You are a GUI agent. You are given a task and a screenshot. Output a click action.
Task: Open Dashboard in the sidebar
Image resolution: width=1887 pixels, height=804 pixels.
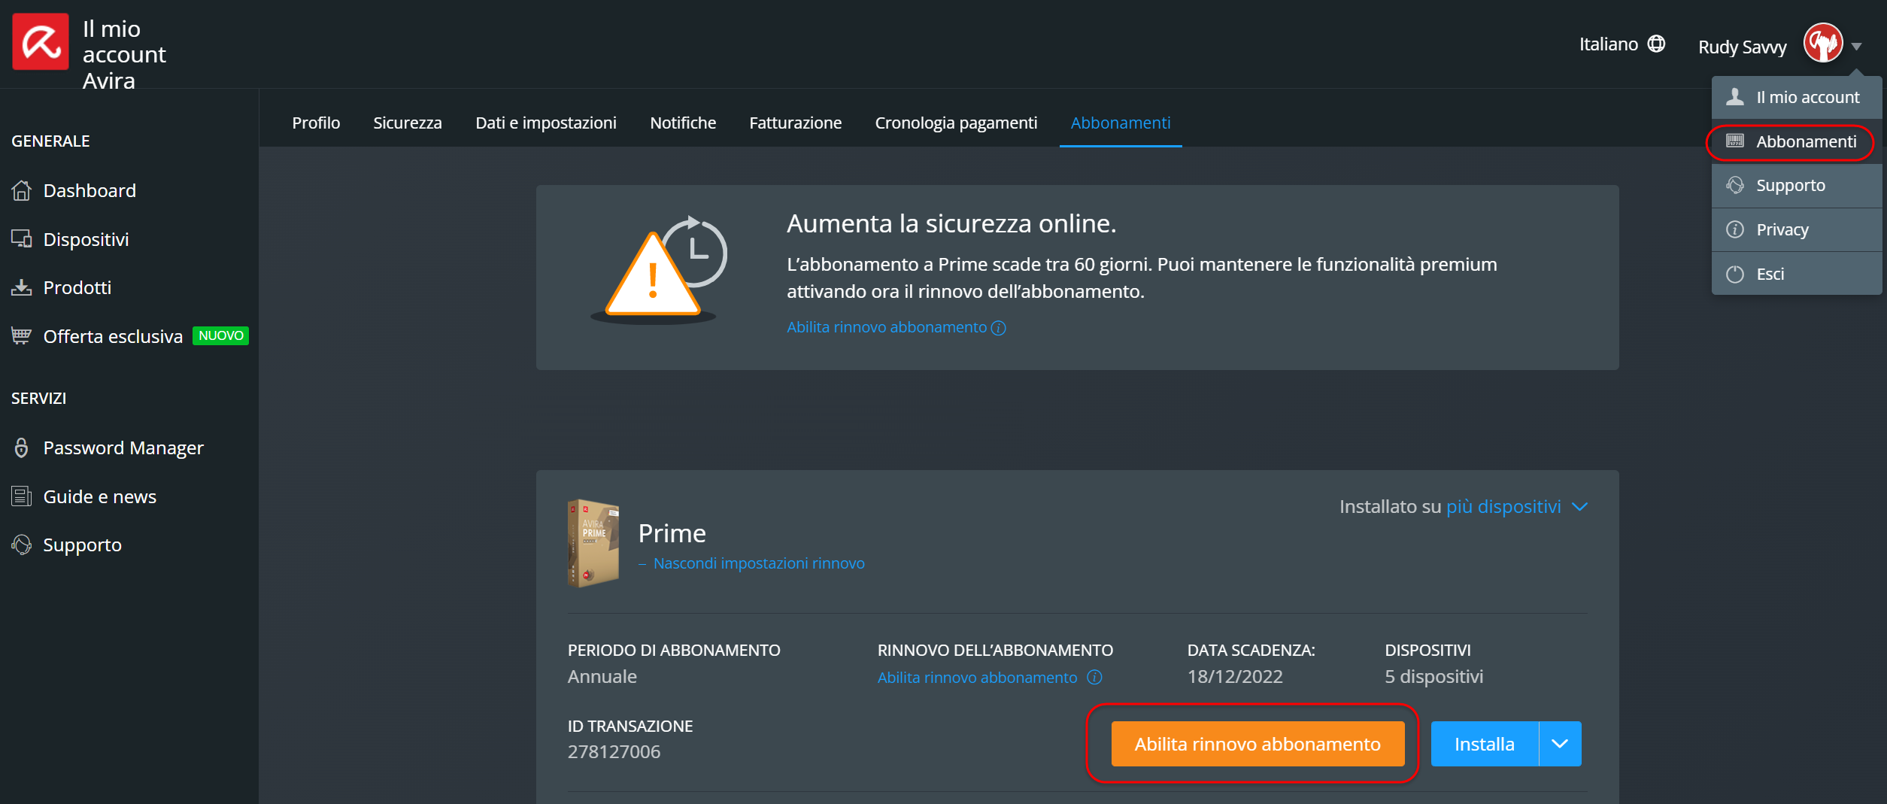(x=89, y=191)
